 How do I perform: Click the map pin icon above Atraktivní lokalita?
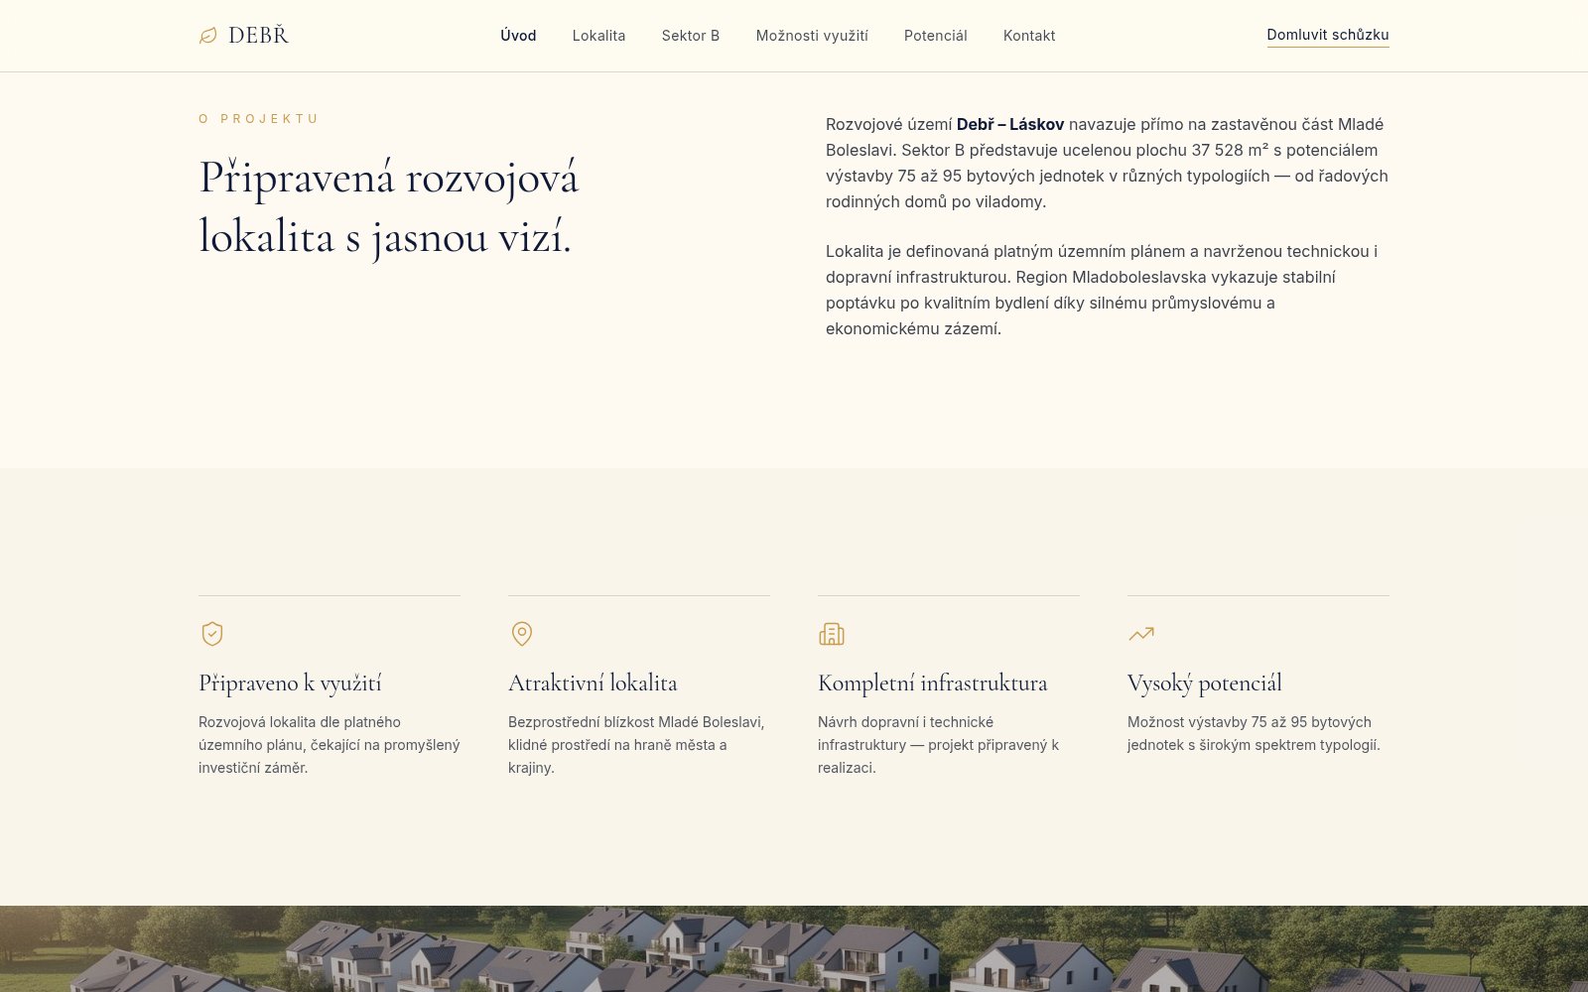[x=522, y=634]
